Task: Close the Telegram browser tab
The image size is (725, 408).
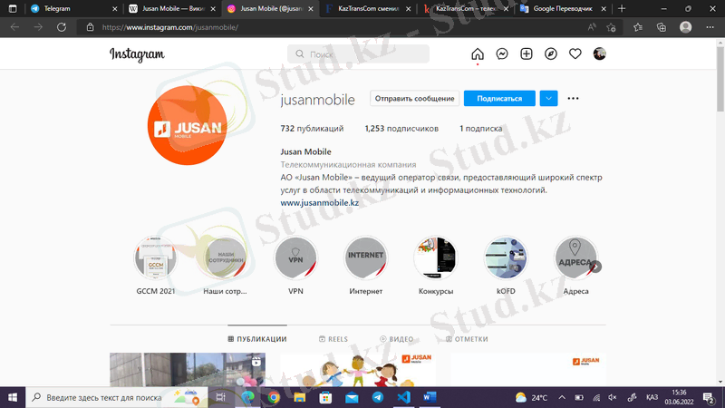Action: pyautogui.click(x=115, y=9)
